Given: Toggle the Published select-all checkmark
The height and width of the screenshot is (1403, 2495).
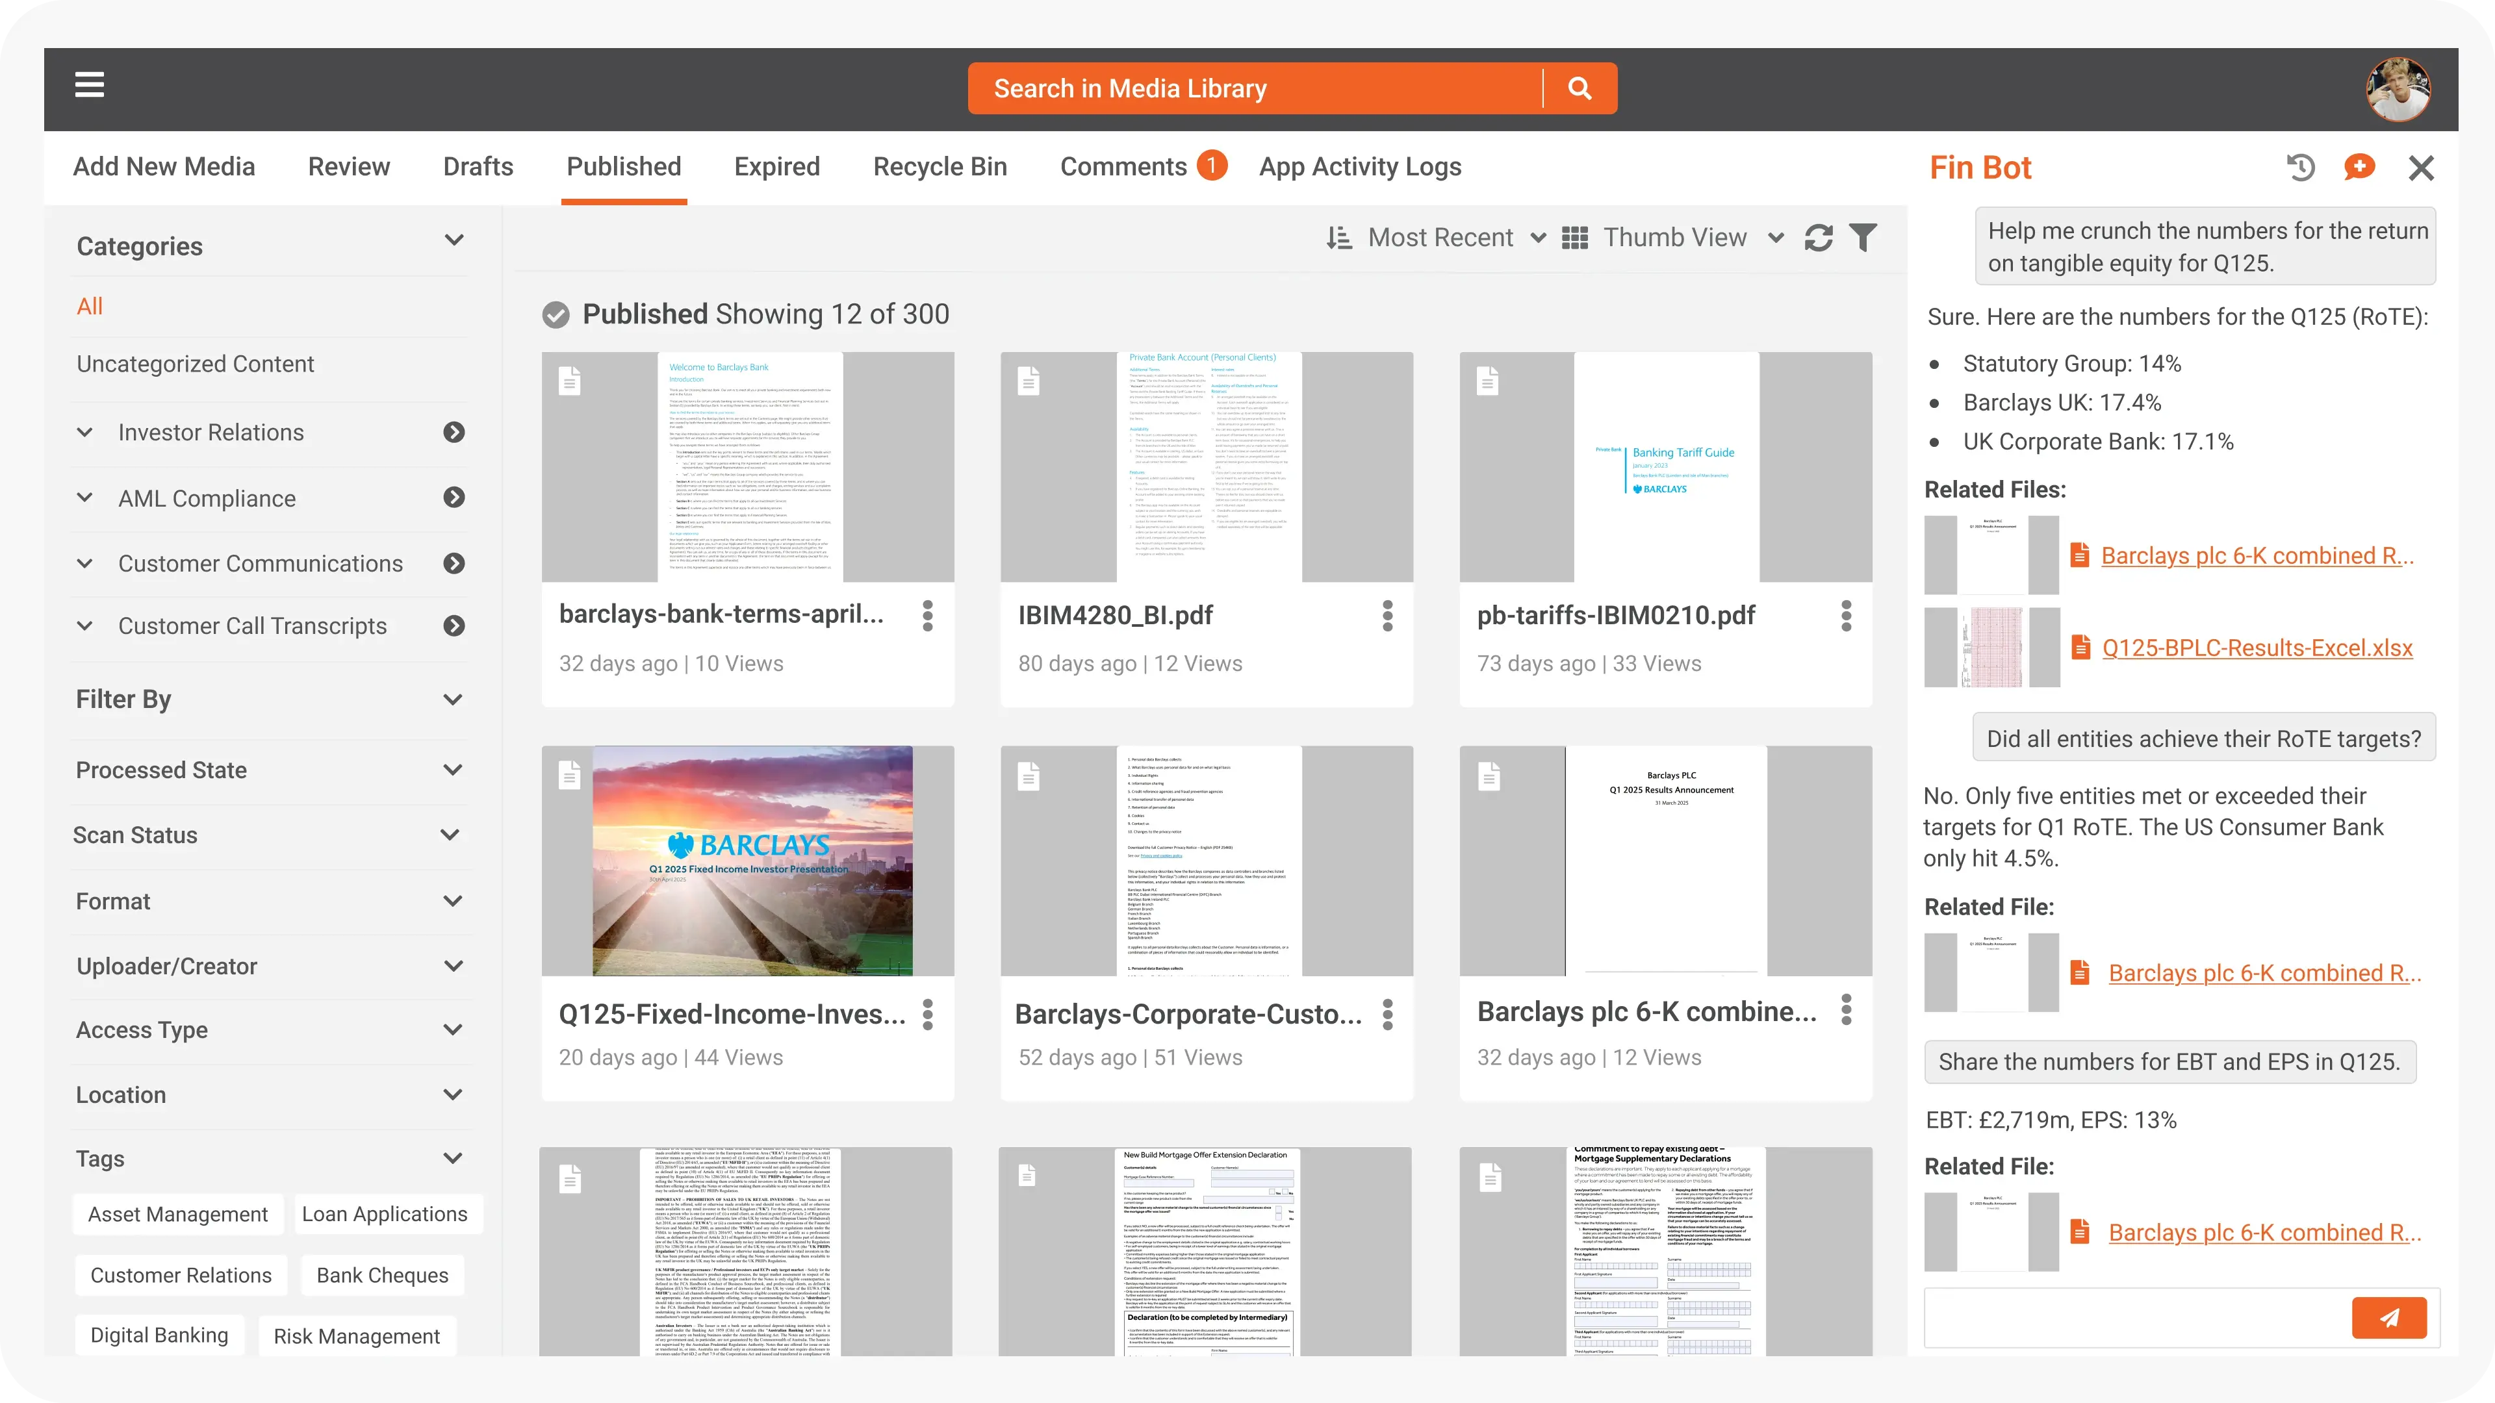Looking at the screenshot, I should pos(555,314).
